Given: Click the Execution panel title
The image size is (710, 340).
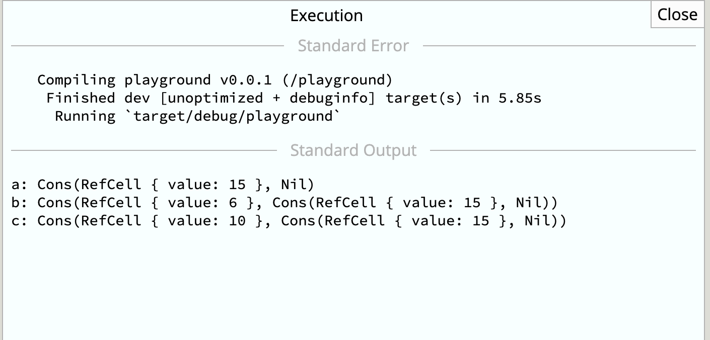Looking at the screenshot, I should click(x=326, y=16).
